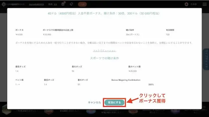Click the tag coupon icon in header
The width and height of the screenshot is (209, 117).
(71, 4)
